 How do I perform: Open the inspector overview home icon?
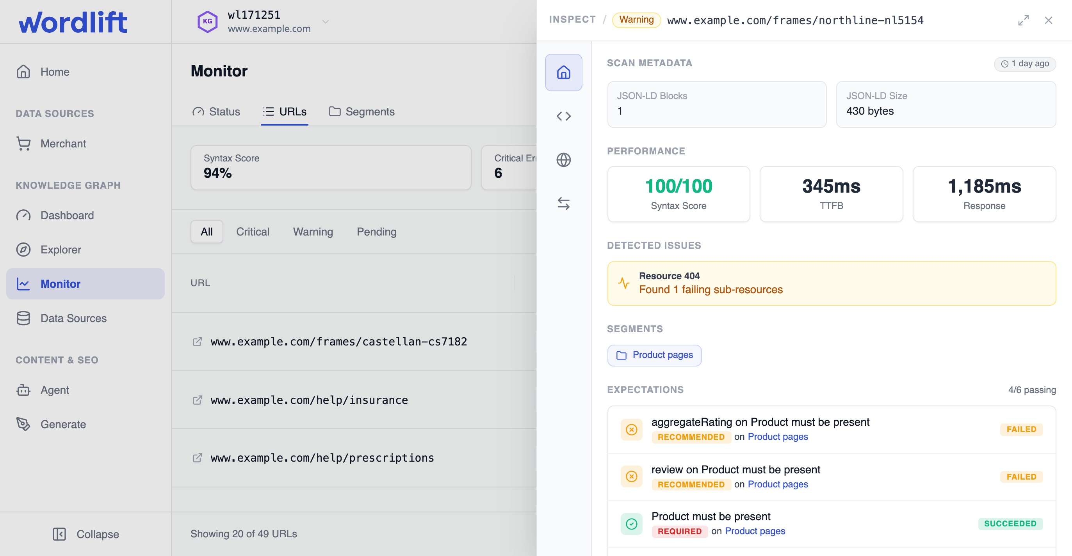tap(563, 72)
